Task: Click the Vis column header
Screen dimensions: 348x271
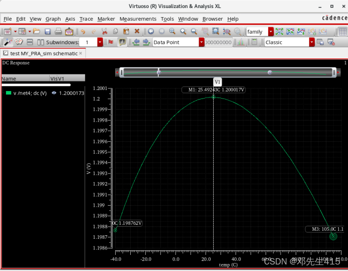Action: (53, 78)
